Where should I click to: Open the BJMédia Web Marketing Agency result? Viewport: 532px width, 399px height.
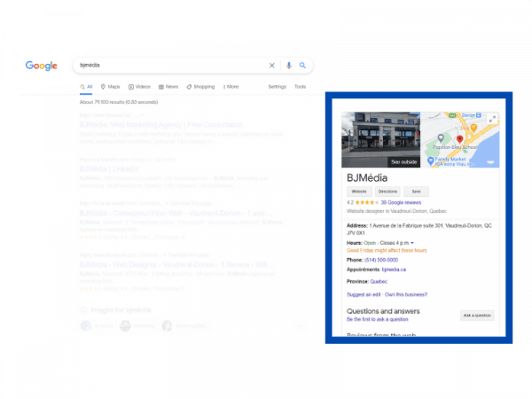coord(160,125)
